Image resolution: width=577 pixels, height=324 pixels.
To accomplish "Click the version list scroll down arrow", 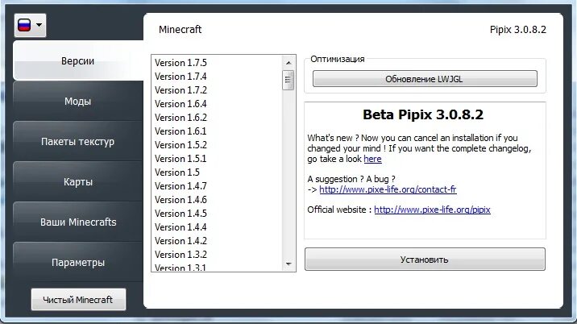I will 288,264.
